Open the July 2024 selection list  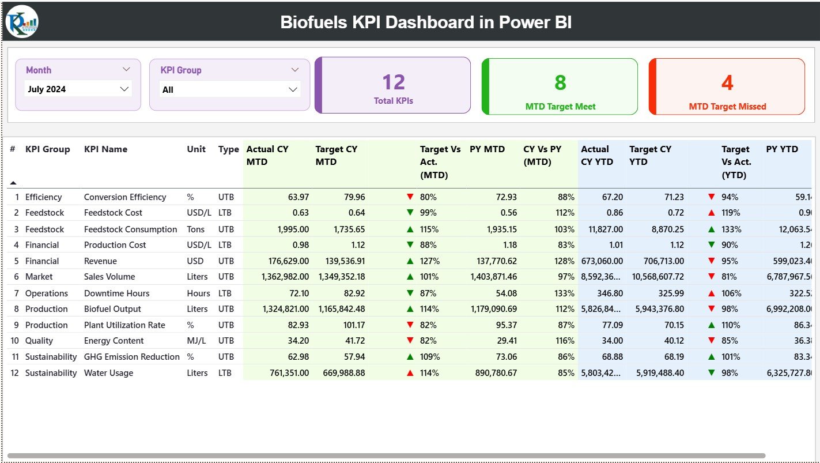pos(124,89)
